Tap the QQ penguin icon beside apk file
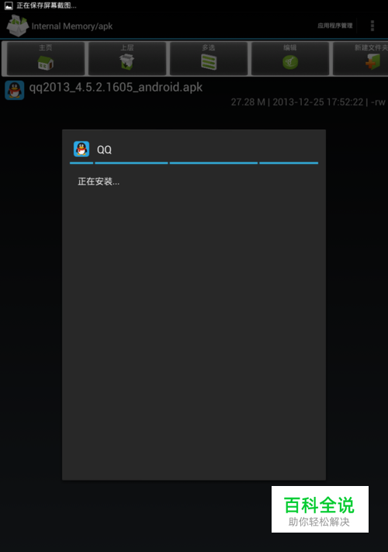The width and height of the screenshot is (388, 552). coord(15,90)
